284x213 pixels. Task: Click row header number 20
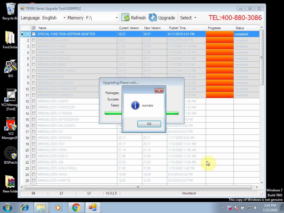(27, 150)
